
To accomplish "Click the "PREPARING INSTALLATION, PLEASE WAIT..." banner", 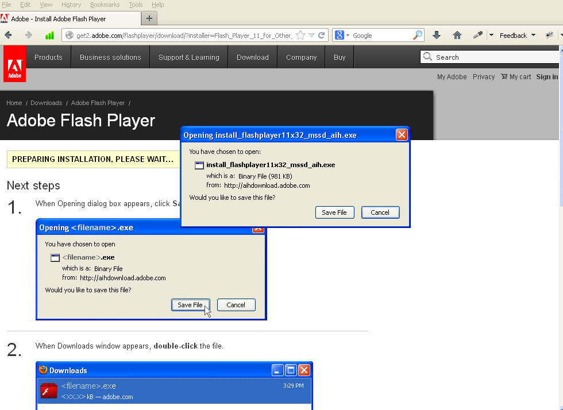I will (93, 159).
